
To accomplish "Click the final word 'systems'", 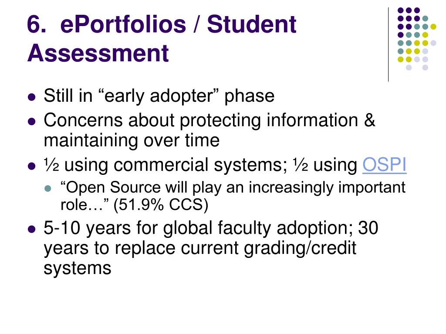I will point(78,268).
